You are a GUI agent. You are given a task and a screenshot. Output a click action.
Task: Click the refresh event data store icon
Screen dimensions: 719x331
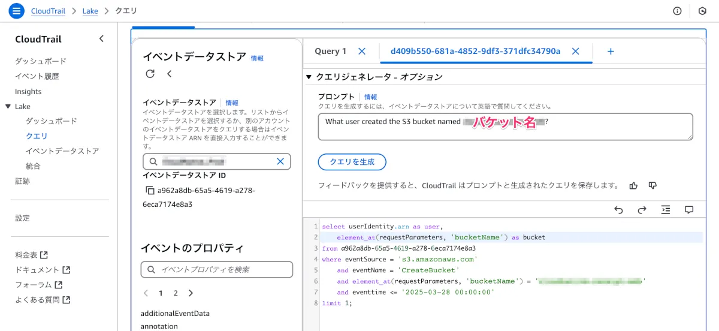[150, 74]
